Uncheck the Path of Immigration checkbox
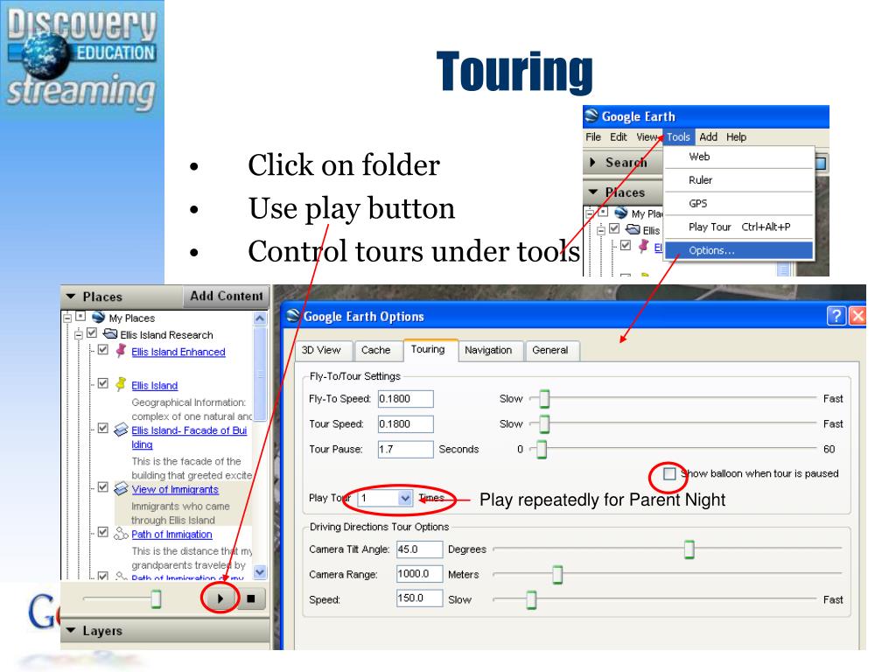 tap(103, 532)
